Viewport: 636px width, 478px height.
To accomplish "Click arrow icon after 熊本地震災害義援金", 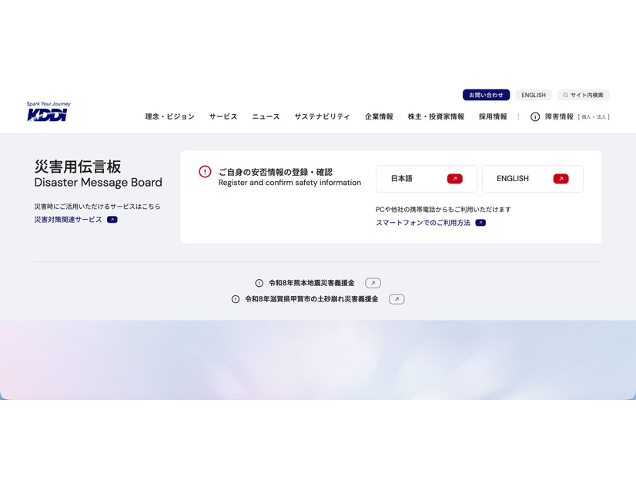I will pos(373,283).
